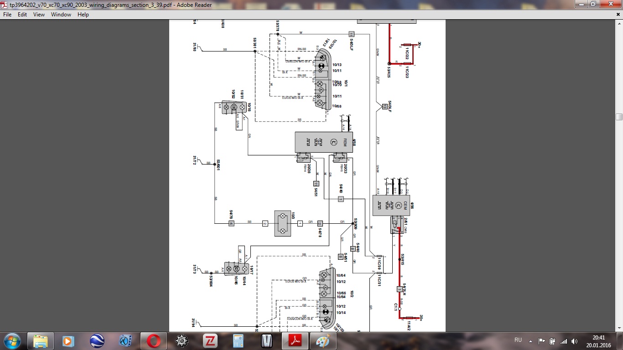This screenshot has height=350, width=623.
Task: Close the document with menu-bar X
Action: click(x=618, y=15)
